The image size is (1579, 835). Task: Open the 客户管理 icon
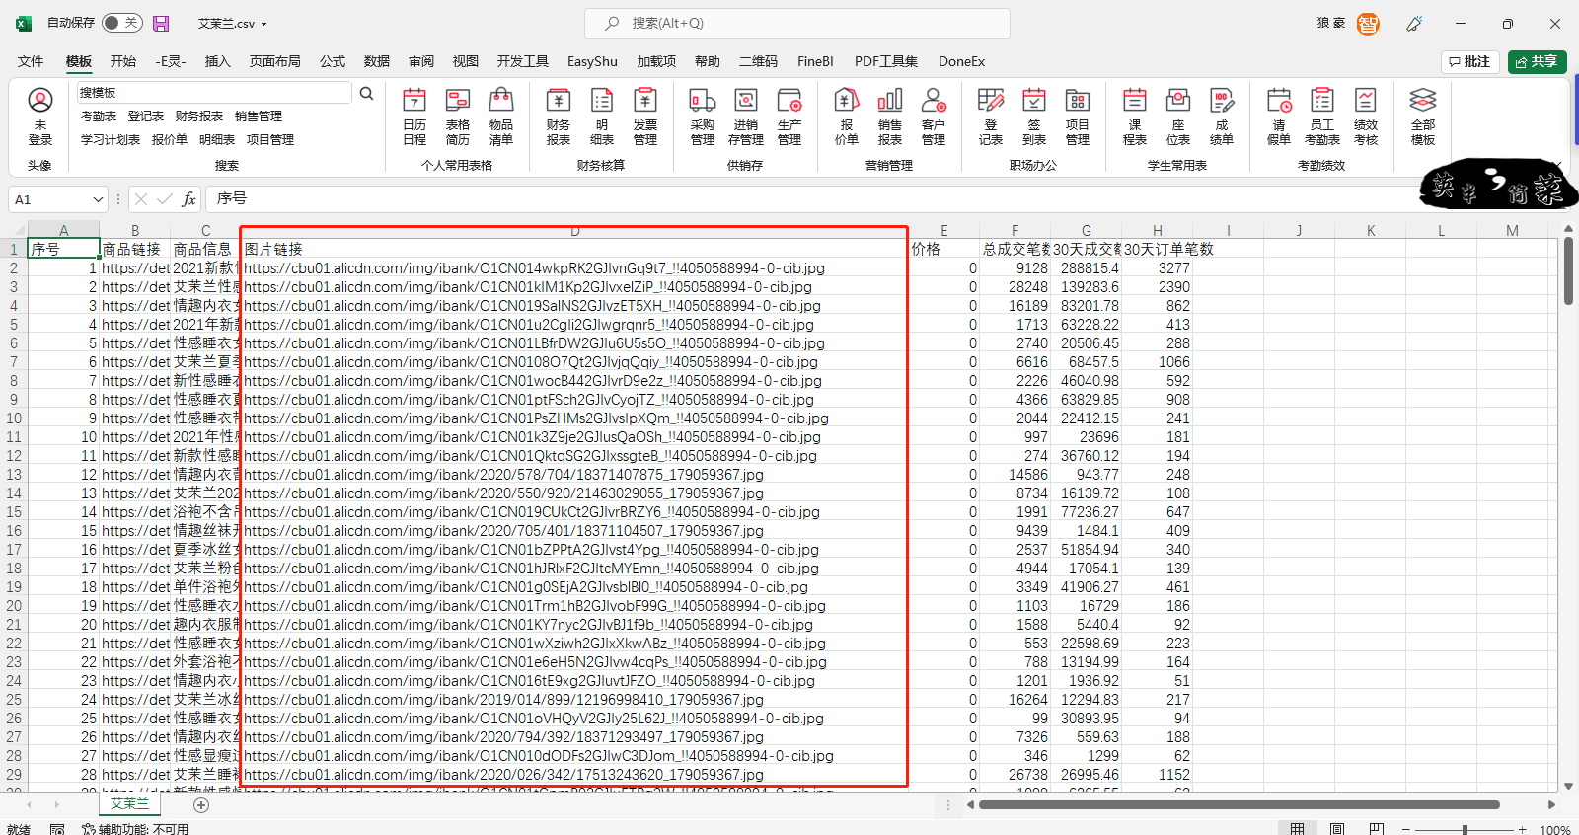point(934,116)
